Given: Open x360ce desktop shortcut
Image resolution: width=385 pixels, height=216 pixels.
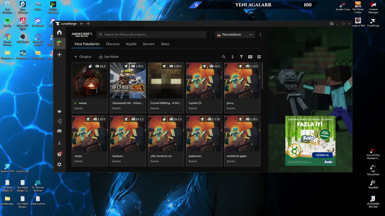Looking at the screenshot, I should (38, 6).
